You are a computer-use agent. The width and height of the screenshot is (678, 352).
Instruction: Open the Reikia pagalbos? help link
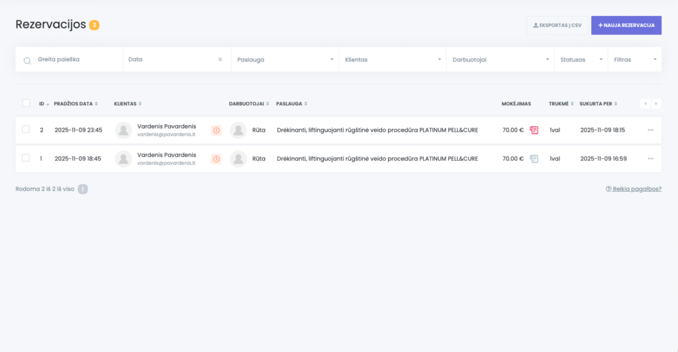pyautogui.click(x=633, y=189)
